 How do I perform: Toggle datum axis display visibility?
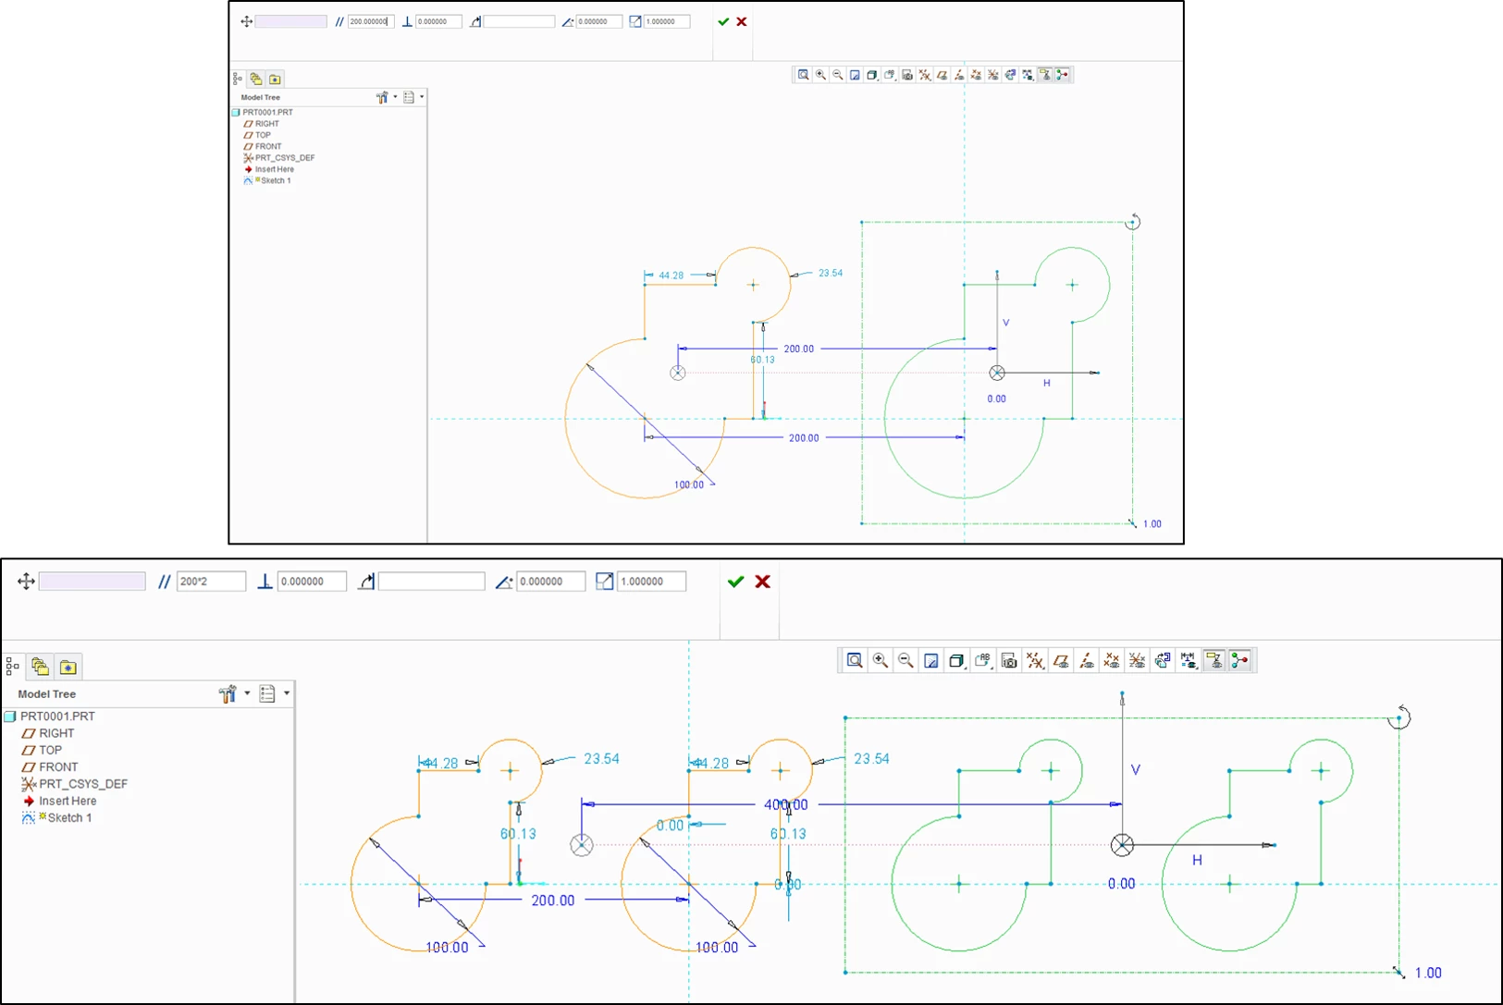point(1088,660)
